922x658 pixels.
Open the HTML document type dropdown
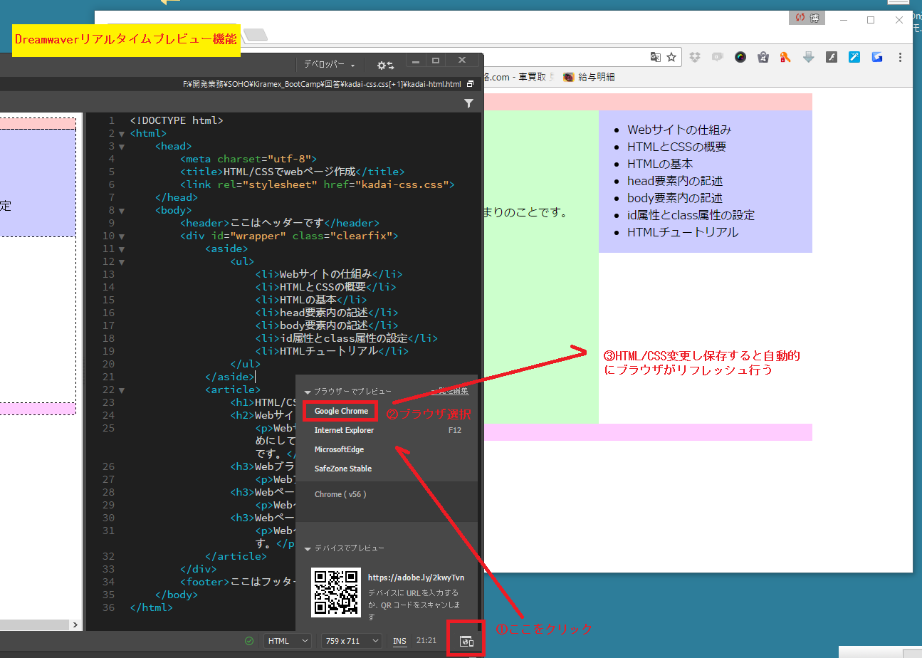coord(288,641)
